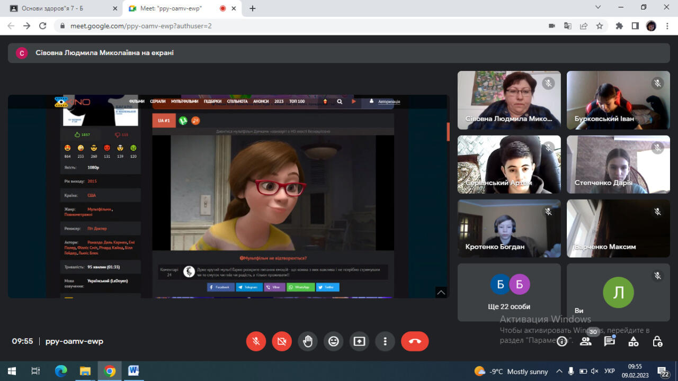Click the Translate page icon

(567, 26)
